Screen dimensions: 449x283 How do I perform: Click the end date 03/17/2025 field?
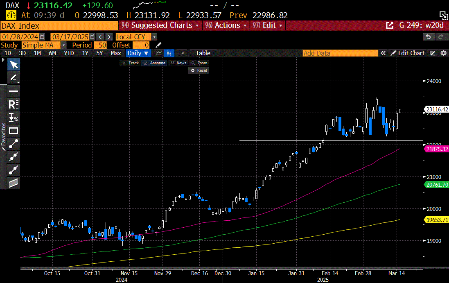tap(70, 37)
